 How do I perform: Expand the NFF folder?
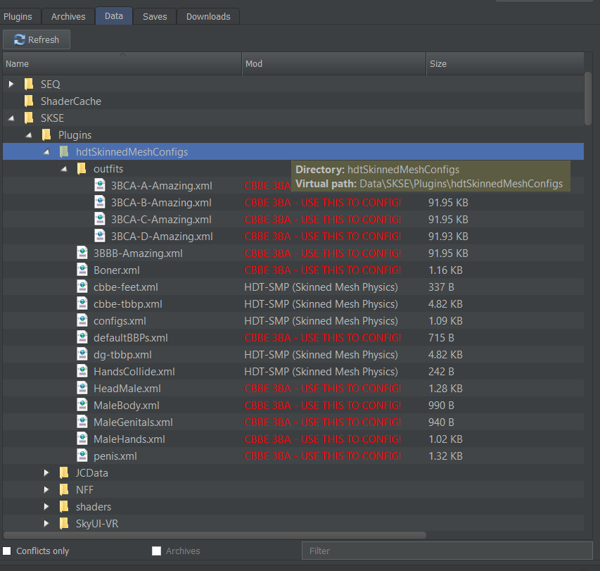click(46, 489)
